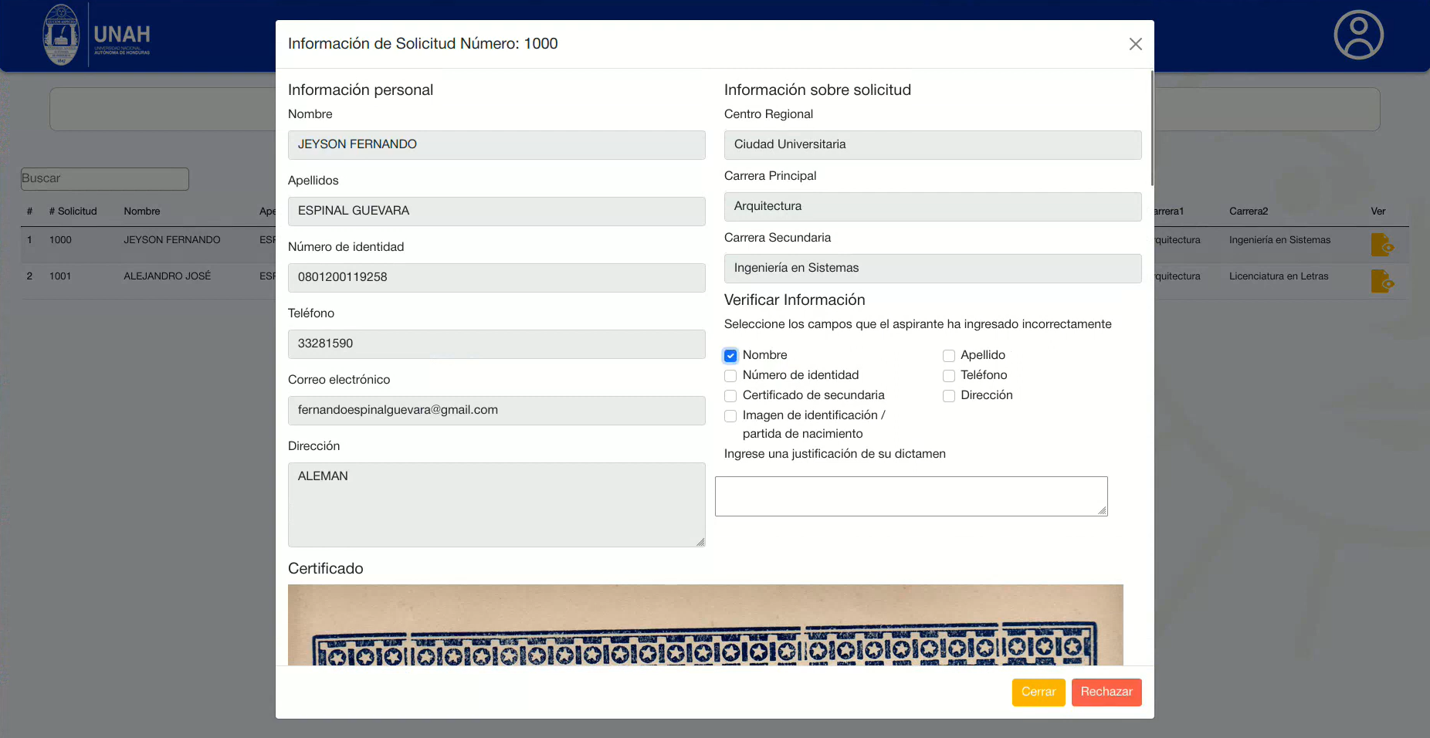Open view icon for solicitud 1001 row
Screen dimensions: 1430x738
pos(1381,281)
